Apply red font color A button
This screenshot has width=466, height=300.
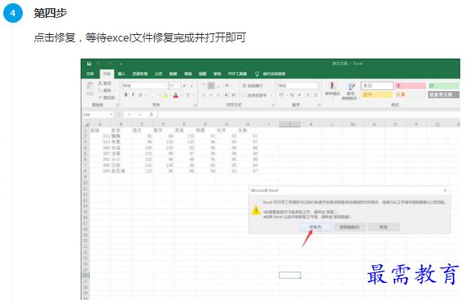[176, 95]
